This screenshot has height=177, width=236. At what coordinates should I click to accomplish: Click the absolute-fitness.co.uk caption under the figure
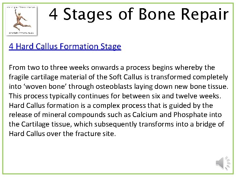point(21,33)
